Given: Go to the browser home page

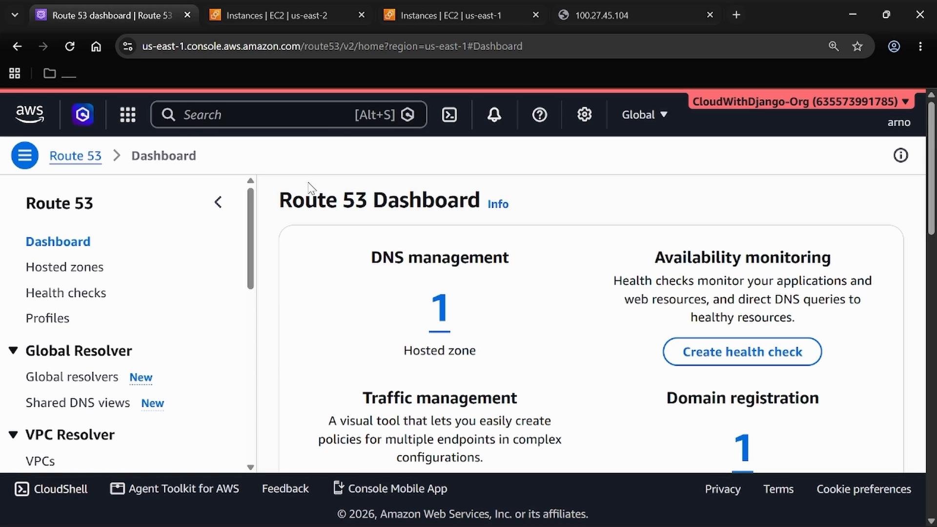Looking at the screenshot, I should point(96,46).
